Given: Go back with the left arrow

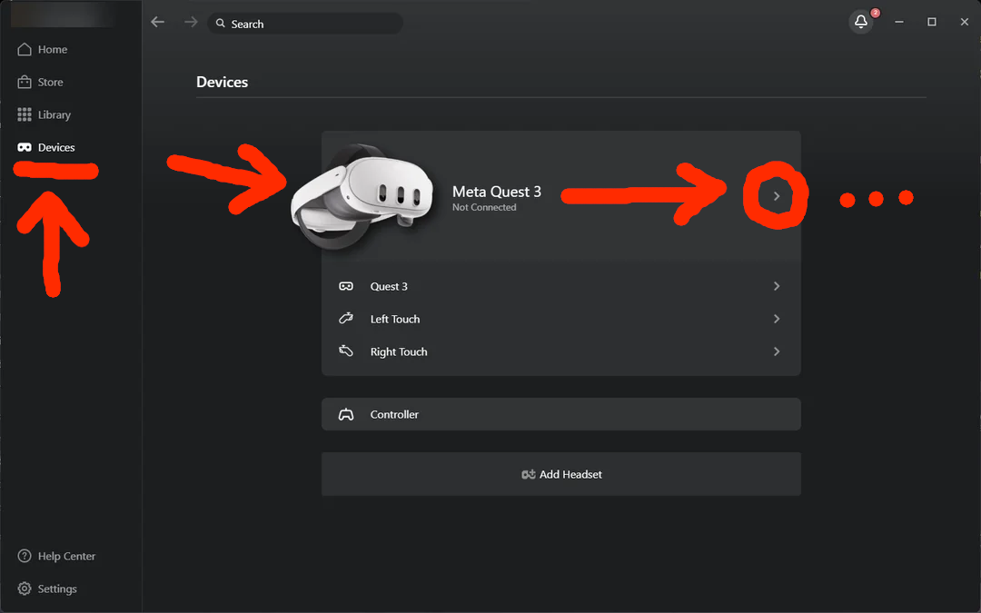Looking at the screenshot, I should click(x=158, y=23).
